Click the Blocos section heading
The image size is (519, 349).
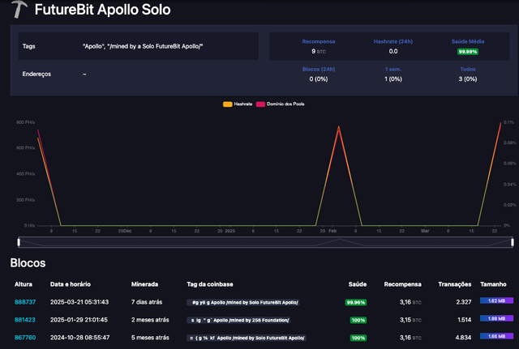(28, 263)
